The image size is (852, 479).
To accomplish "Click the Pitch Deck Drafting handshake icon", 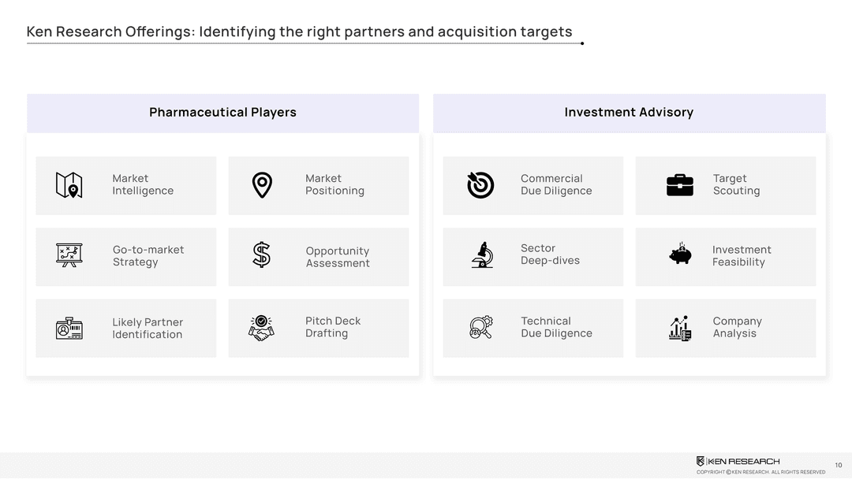I will coord(262,328).
